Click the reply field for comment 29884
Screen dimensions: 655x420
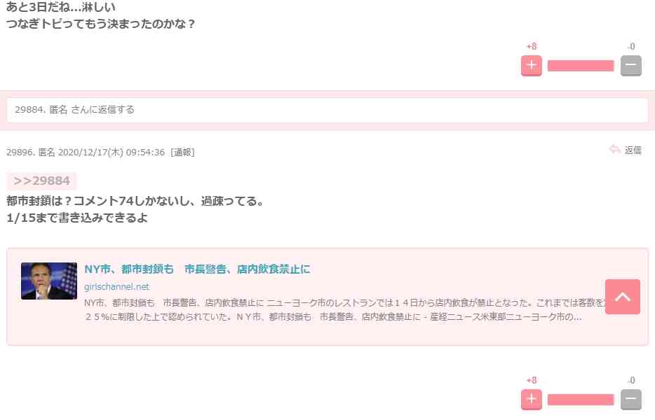327,110
